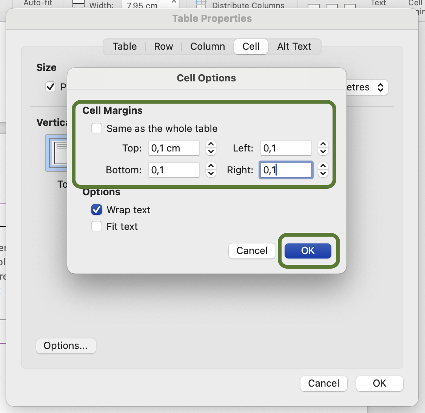The width and height of the screenshot is (425, 413).
Task: Click the Top margin input field
Action: pos(174,148)
